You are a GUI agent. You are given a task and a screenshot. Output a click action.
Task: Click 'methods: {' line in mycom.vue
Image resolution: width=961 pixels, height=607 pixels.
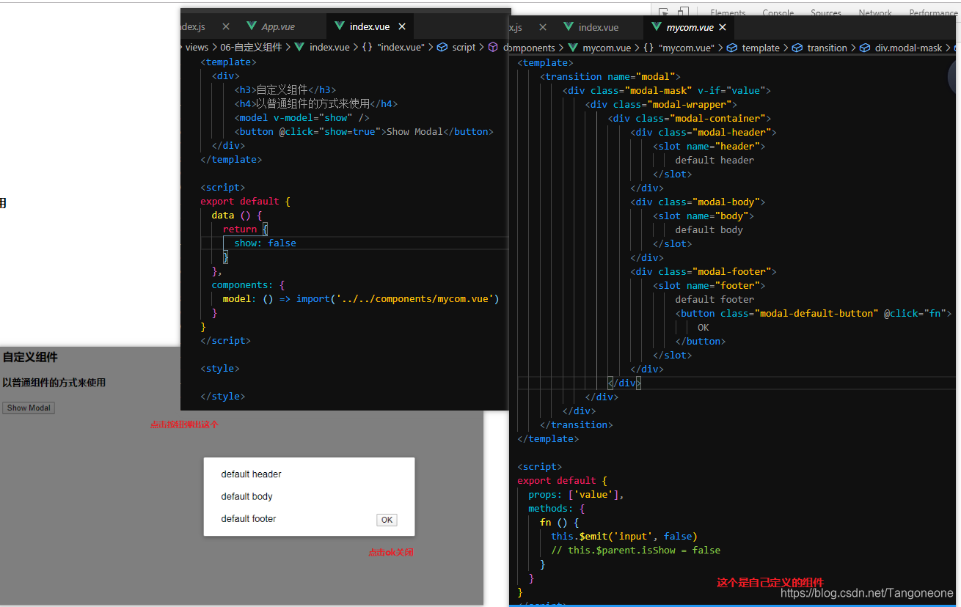click(x=556, y=508)
